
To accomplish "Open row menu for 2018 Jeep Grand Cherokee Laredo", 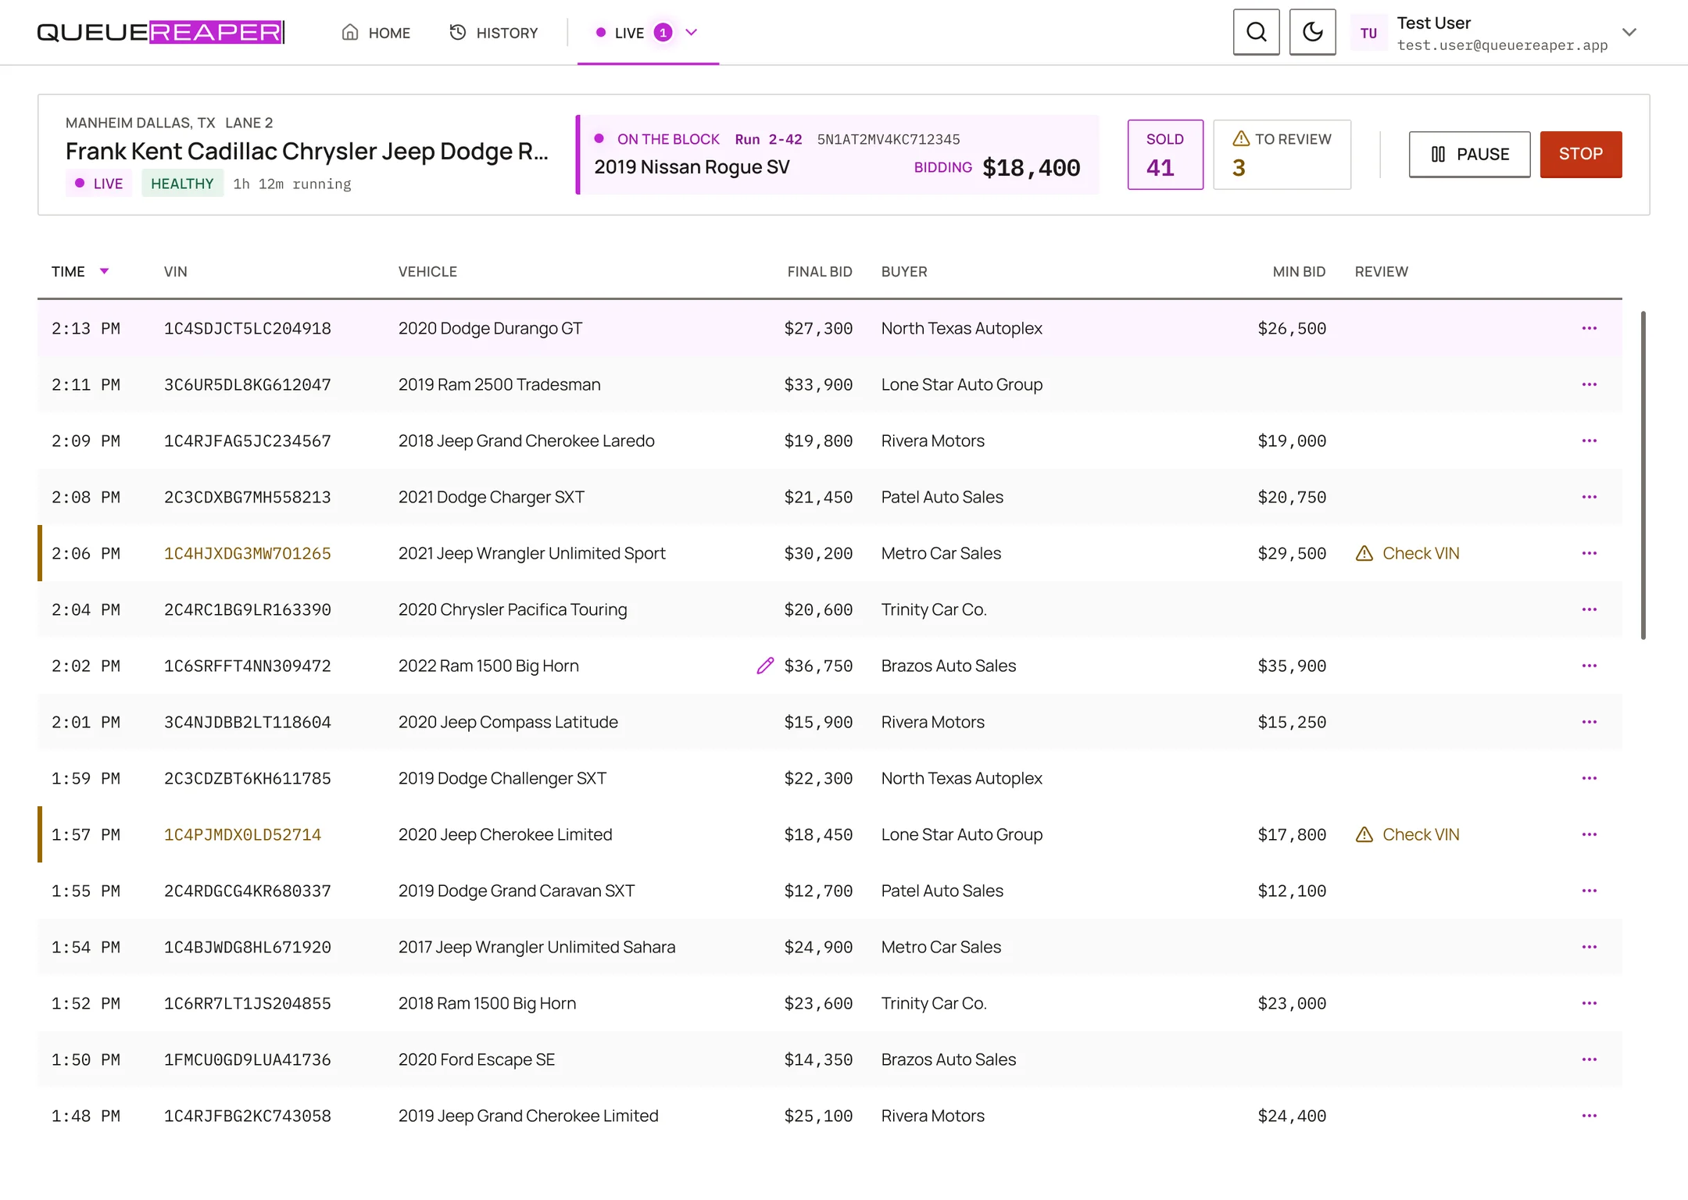I will (x=1589, y=441).
